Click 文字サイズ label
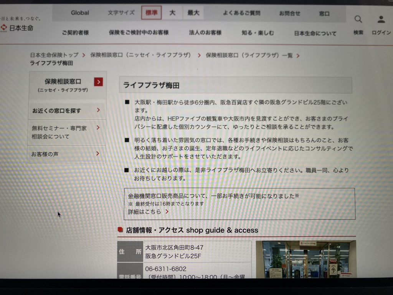The height and width of the screenshot is (295, 393). tap(121, 13)
